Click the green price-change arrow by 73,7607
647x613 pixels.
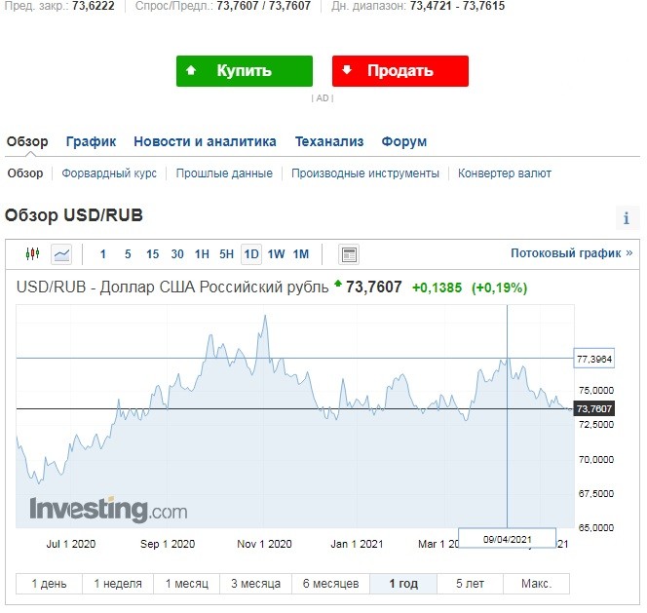point(337,286)
